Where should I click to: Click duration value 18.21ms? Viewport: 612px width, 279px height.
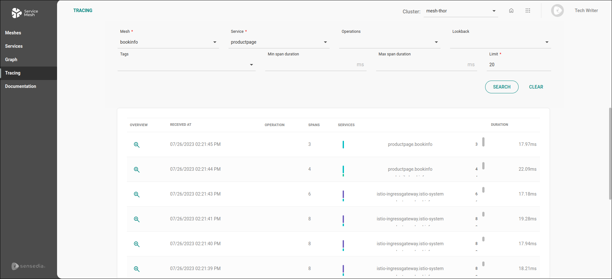tap(528, 268)
